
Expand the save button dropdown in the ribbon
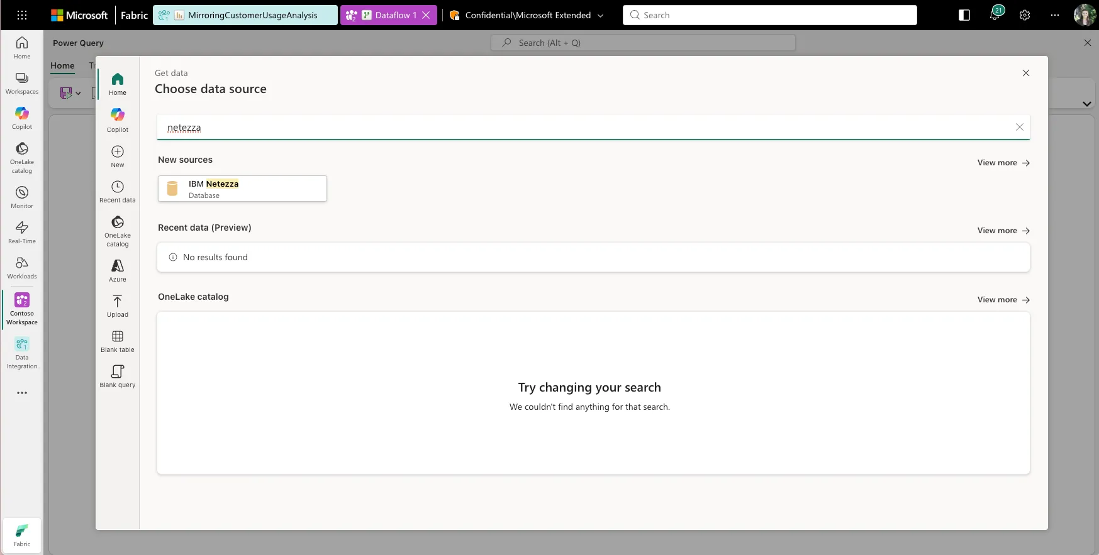(78, 93)
